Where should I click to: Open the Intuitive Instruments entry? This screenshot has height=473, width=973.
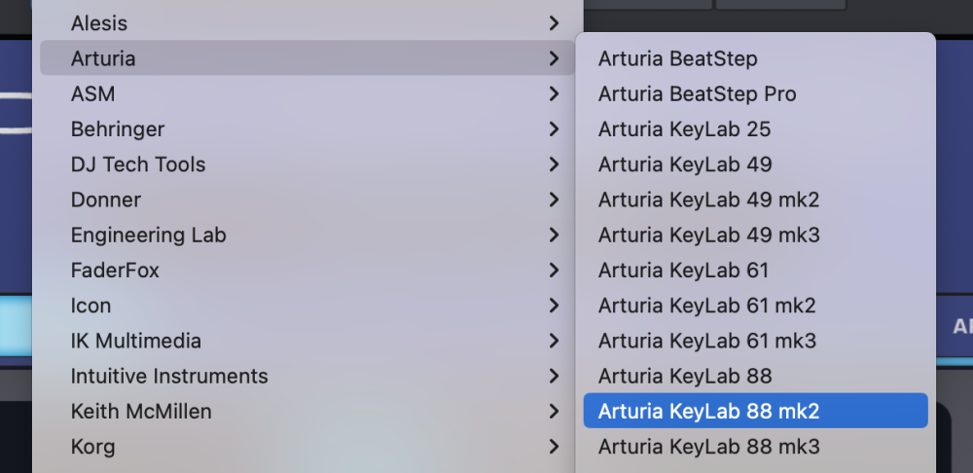(169, 376)
